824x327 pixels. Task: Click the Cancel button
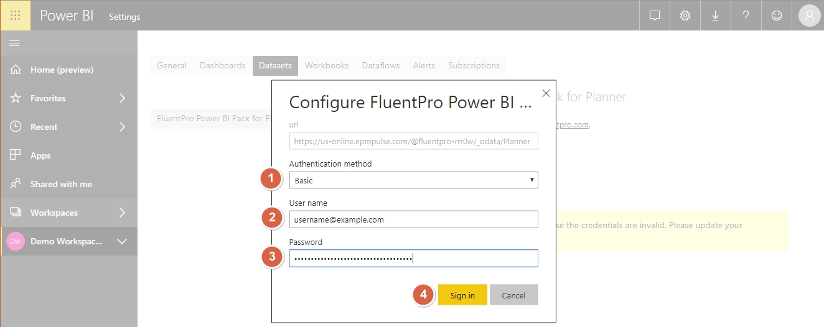click(x=513, y=295)
